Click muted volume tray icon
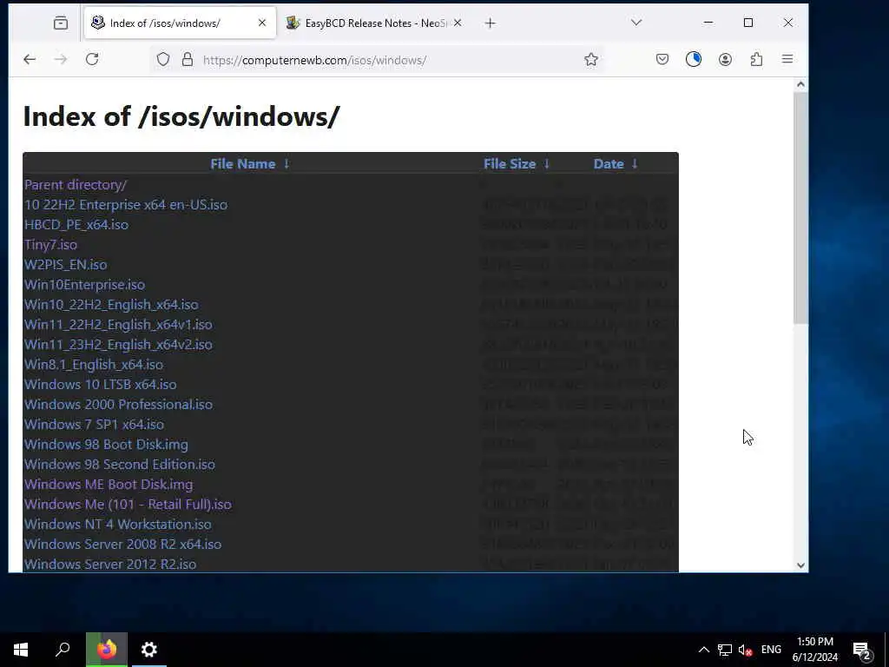The height and width of the screenshot is (667, 889). click(745, 650)
